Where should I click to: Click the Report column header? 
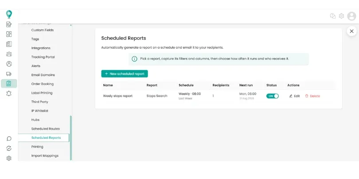coord(152,85)
